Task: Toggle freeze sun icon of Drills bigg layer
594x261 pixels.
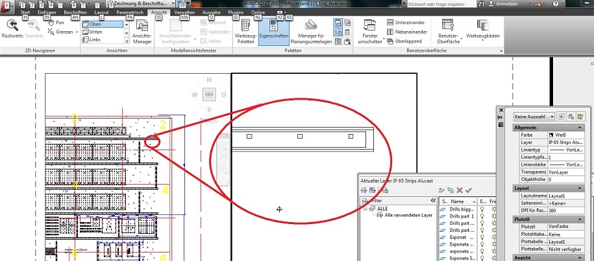Action: click(493, 209)
